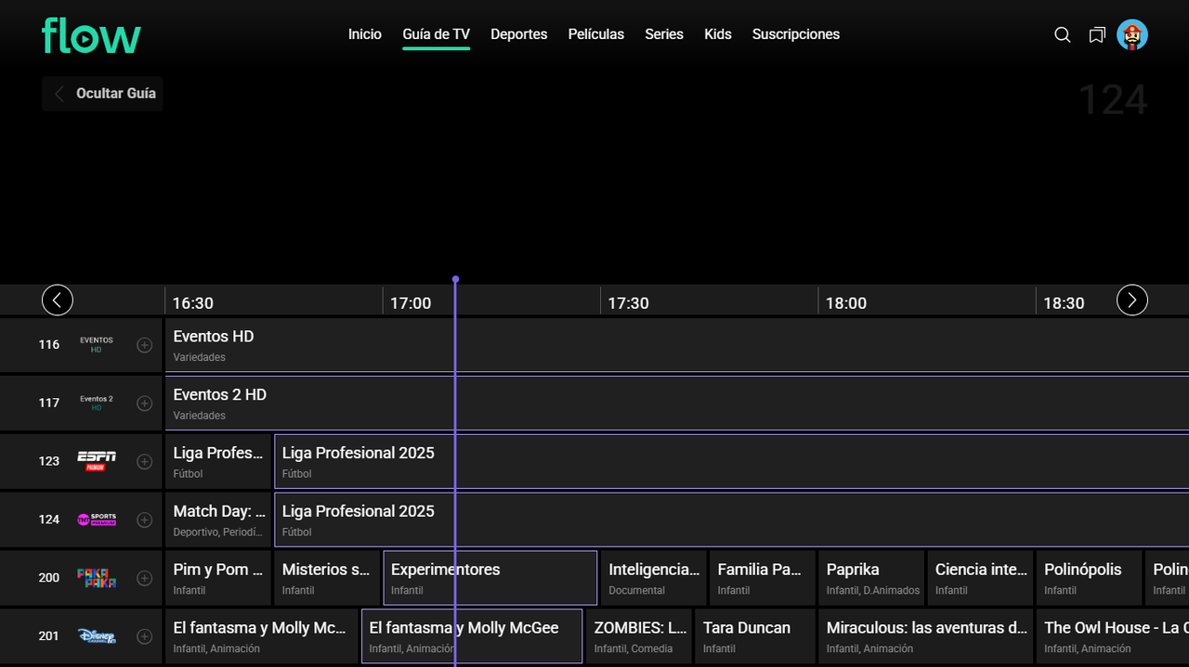Select Liga Profesional 2025 on TNT Sports row
1189x667 pixels.
731,519
